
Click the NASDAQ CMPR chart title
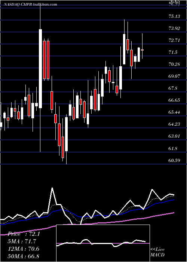[x=30, y=4]
